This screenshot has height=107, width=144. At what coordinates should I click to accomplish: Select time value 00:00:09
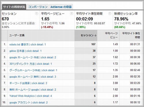coord(135,89)
